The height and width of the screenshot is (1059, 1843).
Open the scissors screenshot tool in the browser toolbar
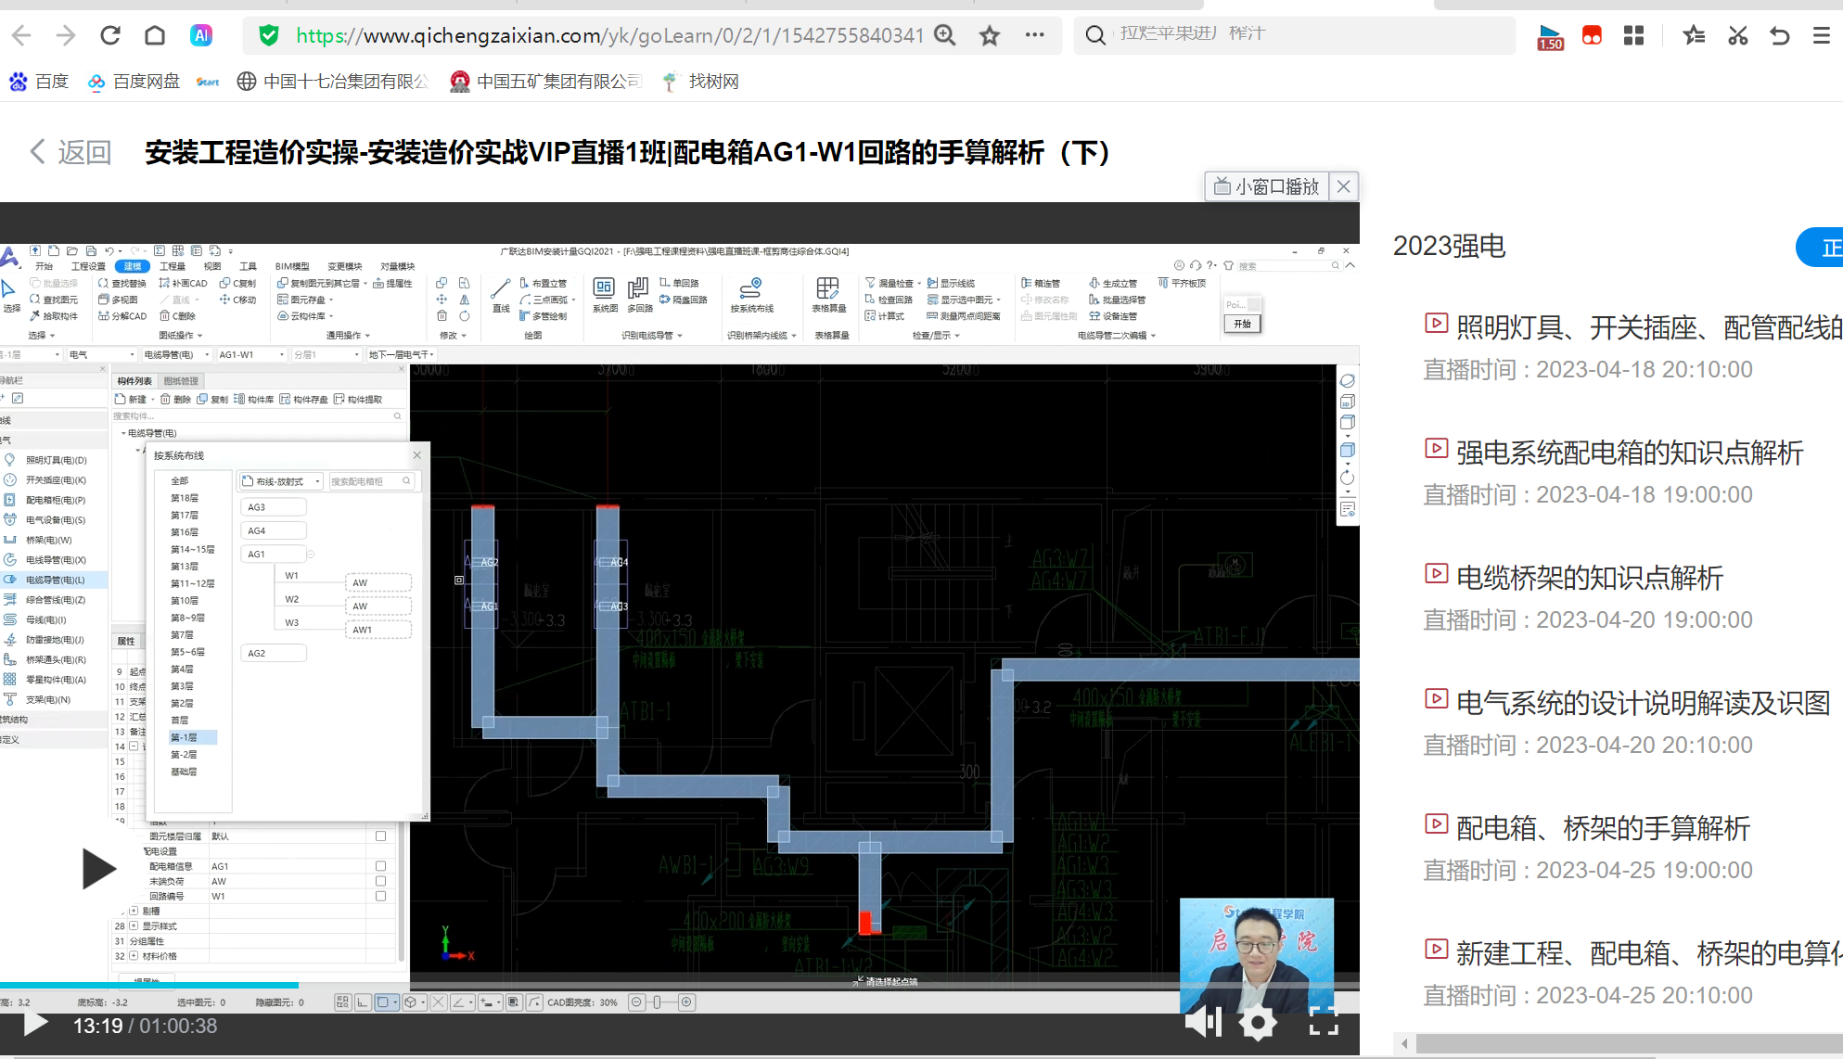[1737, 35]
